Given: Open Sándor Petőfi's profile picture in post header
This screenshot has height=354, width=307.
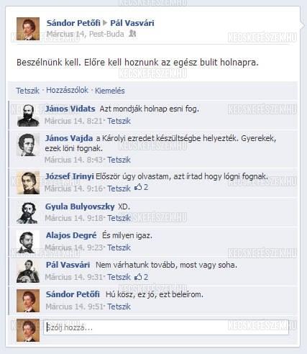Looking at the screenshot, I should pos(28,29).
